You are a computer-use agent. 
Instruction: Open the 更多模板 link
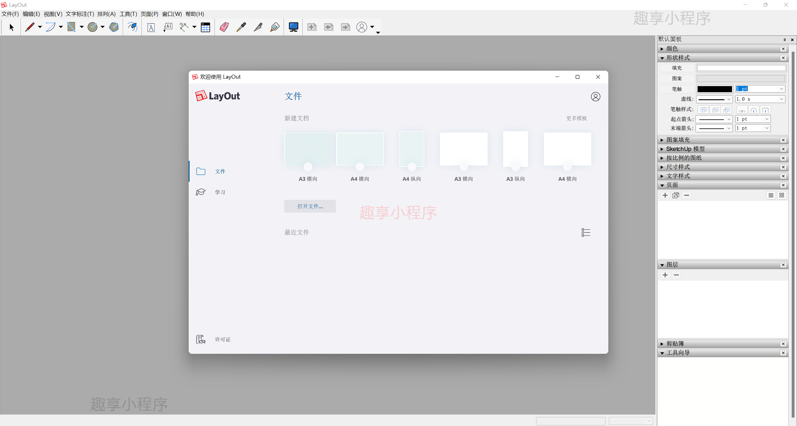[x=577, y=118]
